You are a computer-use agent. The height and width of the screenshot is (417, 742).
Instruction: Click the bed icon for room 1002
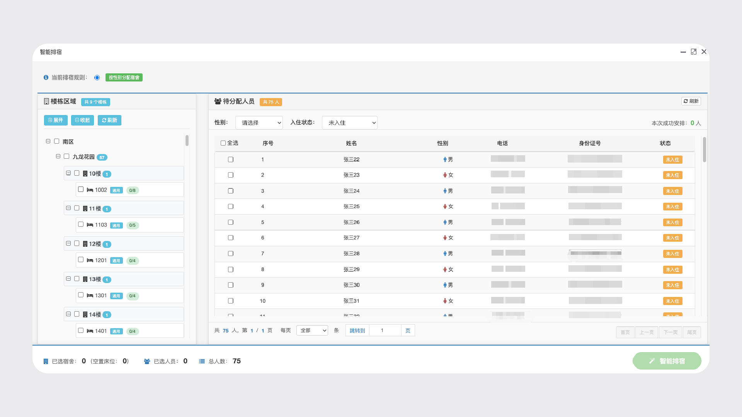90,190
